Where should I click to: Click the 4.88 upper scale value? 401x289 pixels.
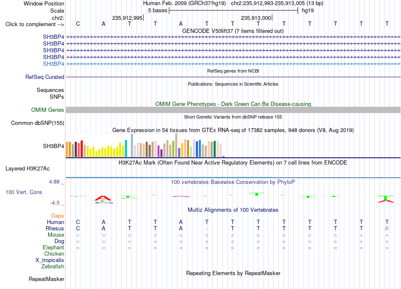click(54, 182)
